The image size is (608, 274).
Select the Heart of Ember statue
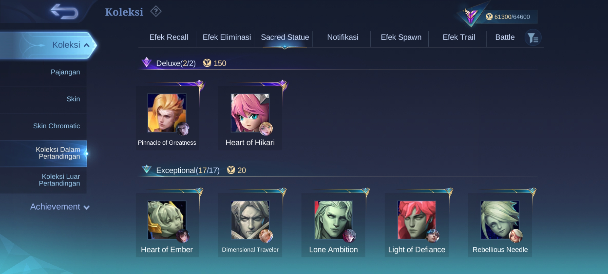click(x=167, y=225)
